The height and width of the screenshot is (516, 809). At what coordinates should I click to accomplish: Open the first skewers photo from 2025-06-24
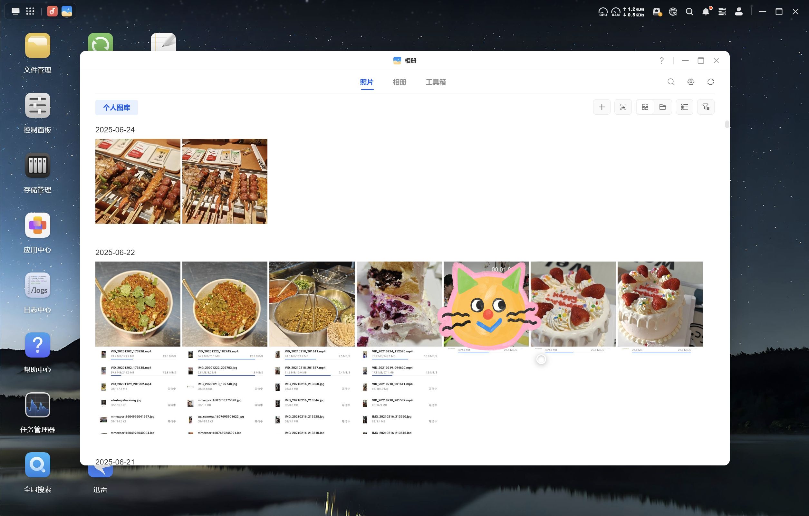click(138, 181)
